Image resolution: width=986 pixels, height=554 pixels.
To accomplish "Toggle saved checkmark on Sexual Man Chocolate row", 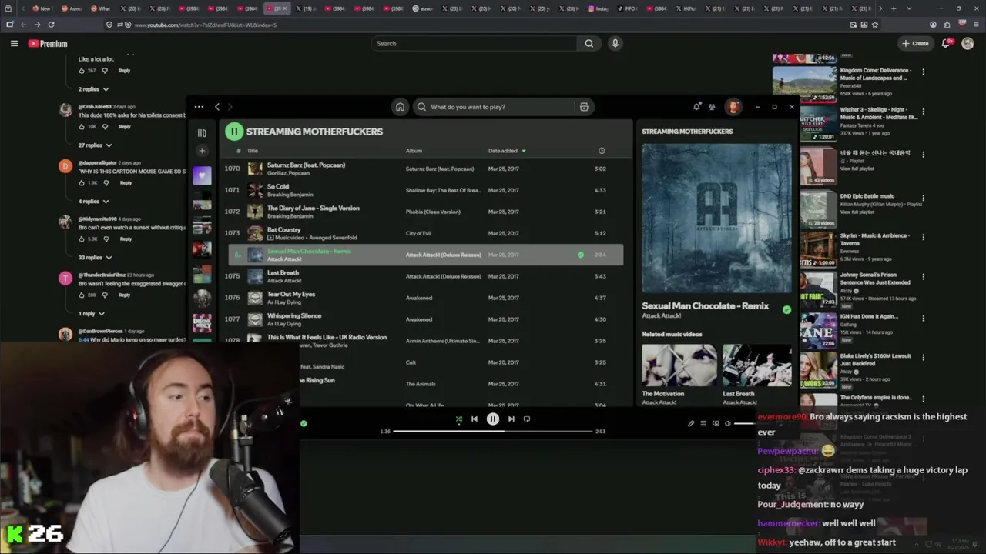I will [x=581, y=255].
